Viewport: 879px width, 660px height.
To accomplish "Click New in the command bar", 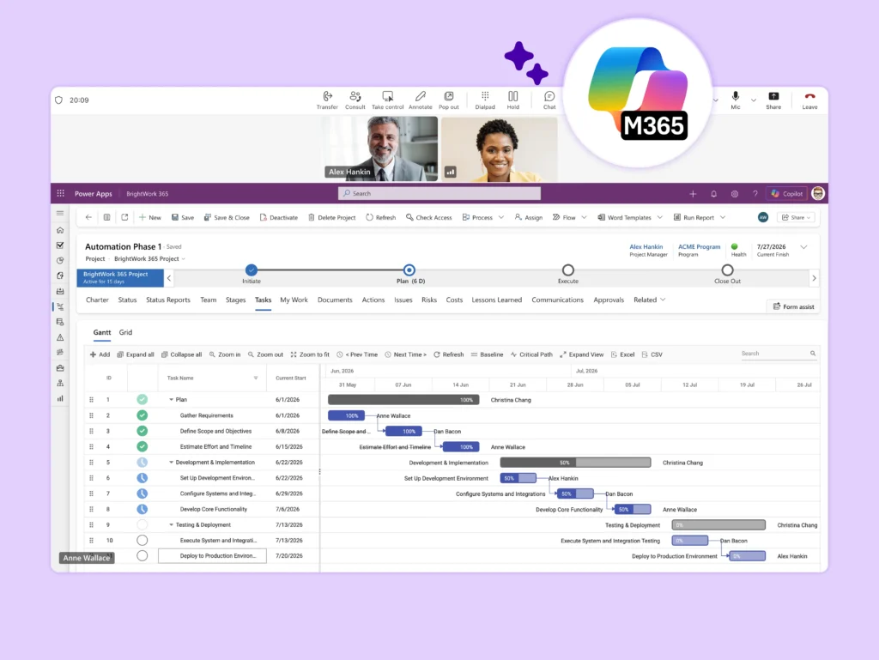I will click(x=149, y=217).
